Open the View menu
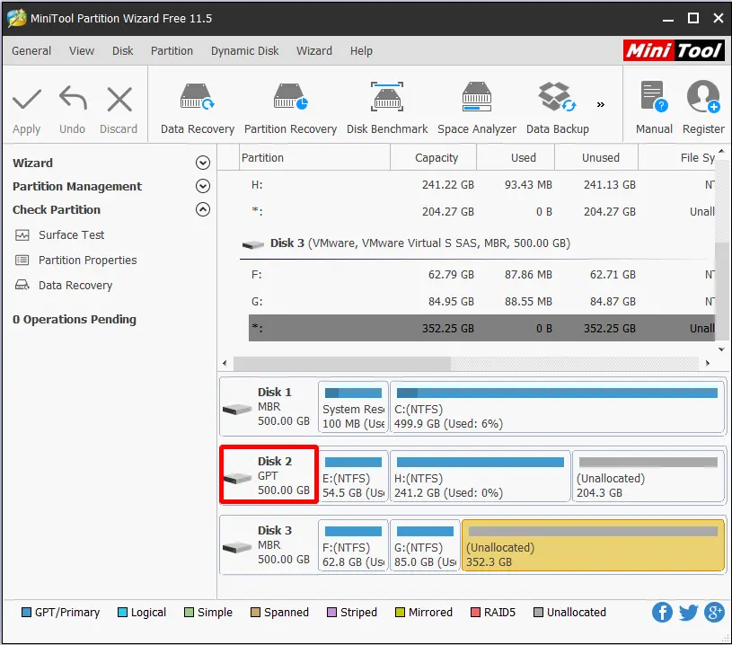This screenshot has width=732, height=645. click(82, 51)
